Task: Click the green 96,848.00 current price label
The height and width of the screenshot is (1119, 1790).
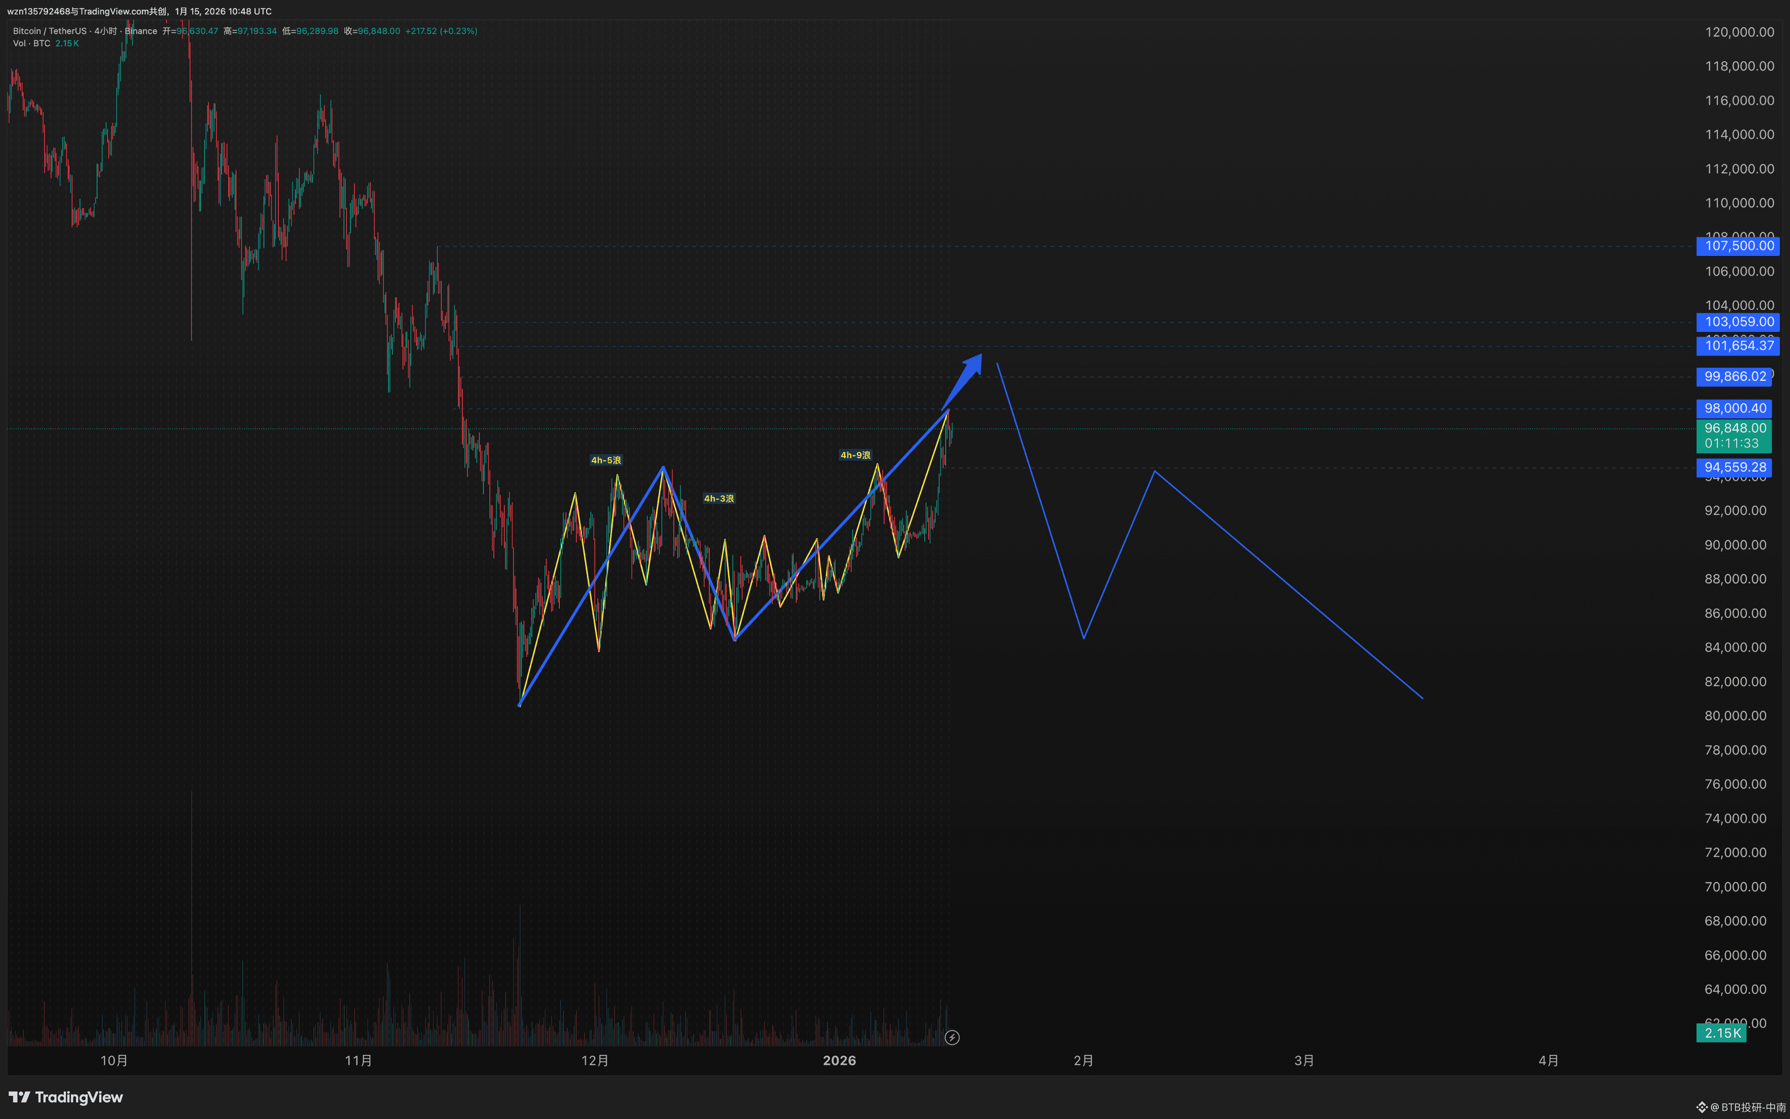Action: coord(1734,428)
